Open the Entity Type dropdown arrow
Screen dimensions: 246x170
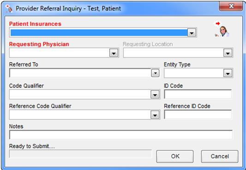(x=228, y=73)
